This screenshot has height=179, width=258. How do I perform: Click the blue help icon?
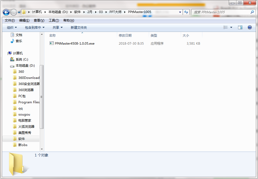tap(249, 27)
